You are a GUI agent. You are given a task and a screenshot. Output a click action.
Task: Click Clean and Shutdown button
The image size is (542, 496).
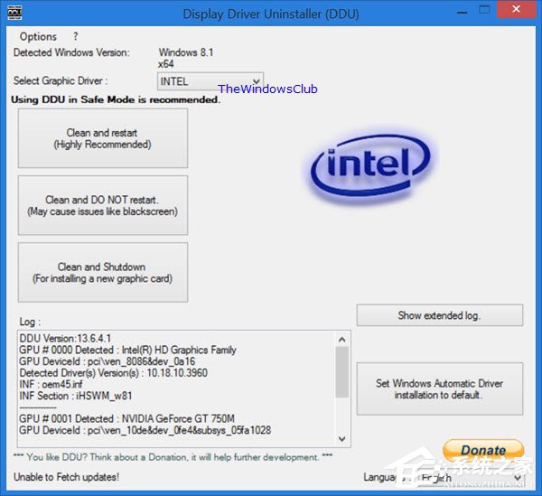pyautogui.click(x=103, y=272)
